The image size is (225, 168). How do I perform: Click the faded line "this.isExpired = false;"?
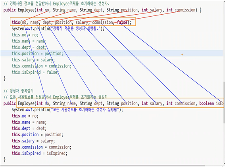pyautogui.click(x=35, y=72)
